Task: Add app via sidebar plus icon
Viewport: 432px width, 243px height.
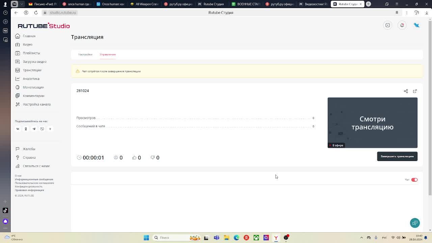Action: [5, 201]
